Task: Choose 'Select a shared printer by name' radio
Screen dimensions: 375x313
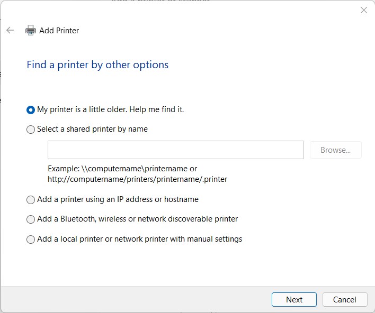Action: [31, 130]
